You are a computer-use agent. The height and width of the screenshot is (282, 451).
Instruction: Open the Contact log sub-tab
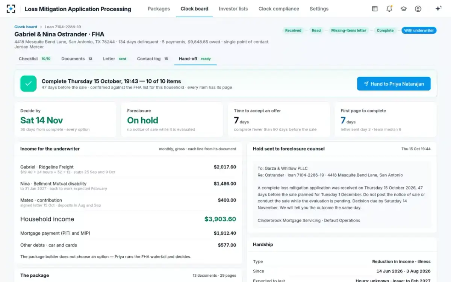point(153,59)
